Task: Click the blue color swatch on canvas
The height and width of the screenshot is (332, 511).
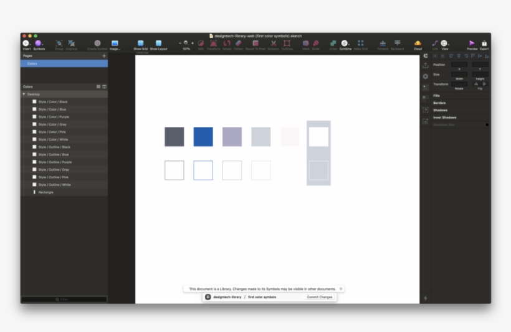Action: (x=203, y=137)
